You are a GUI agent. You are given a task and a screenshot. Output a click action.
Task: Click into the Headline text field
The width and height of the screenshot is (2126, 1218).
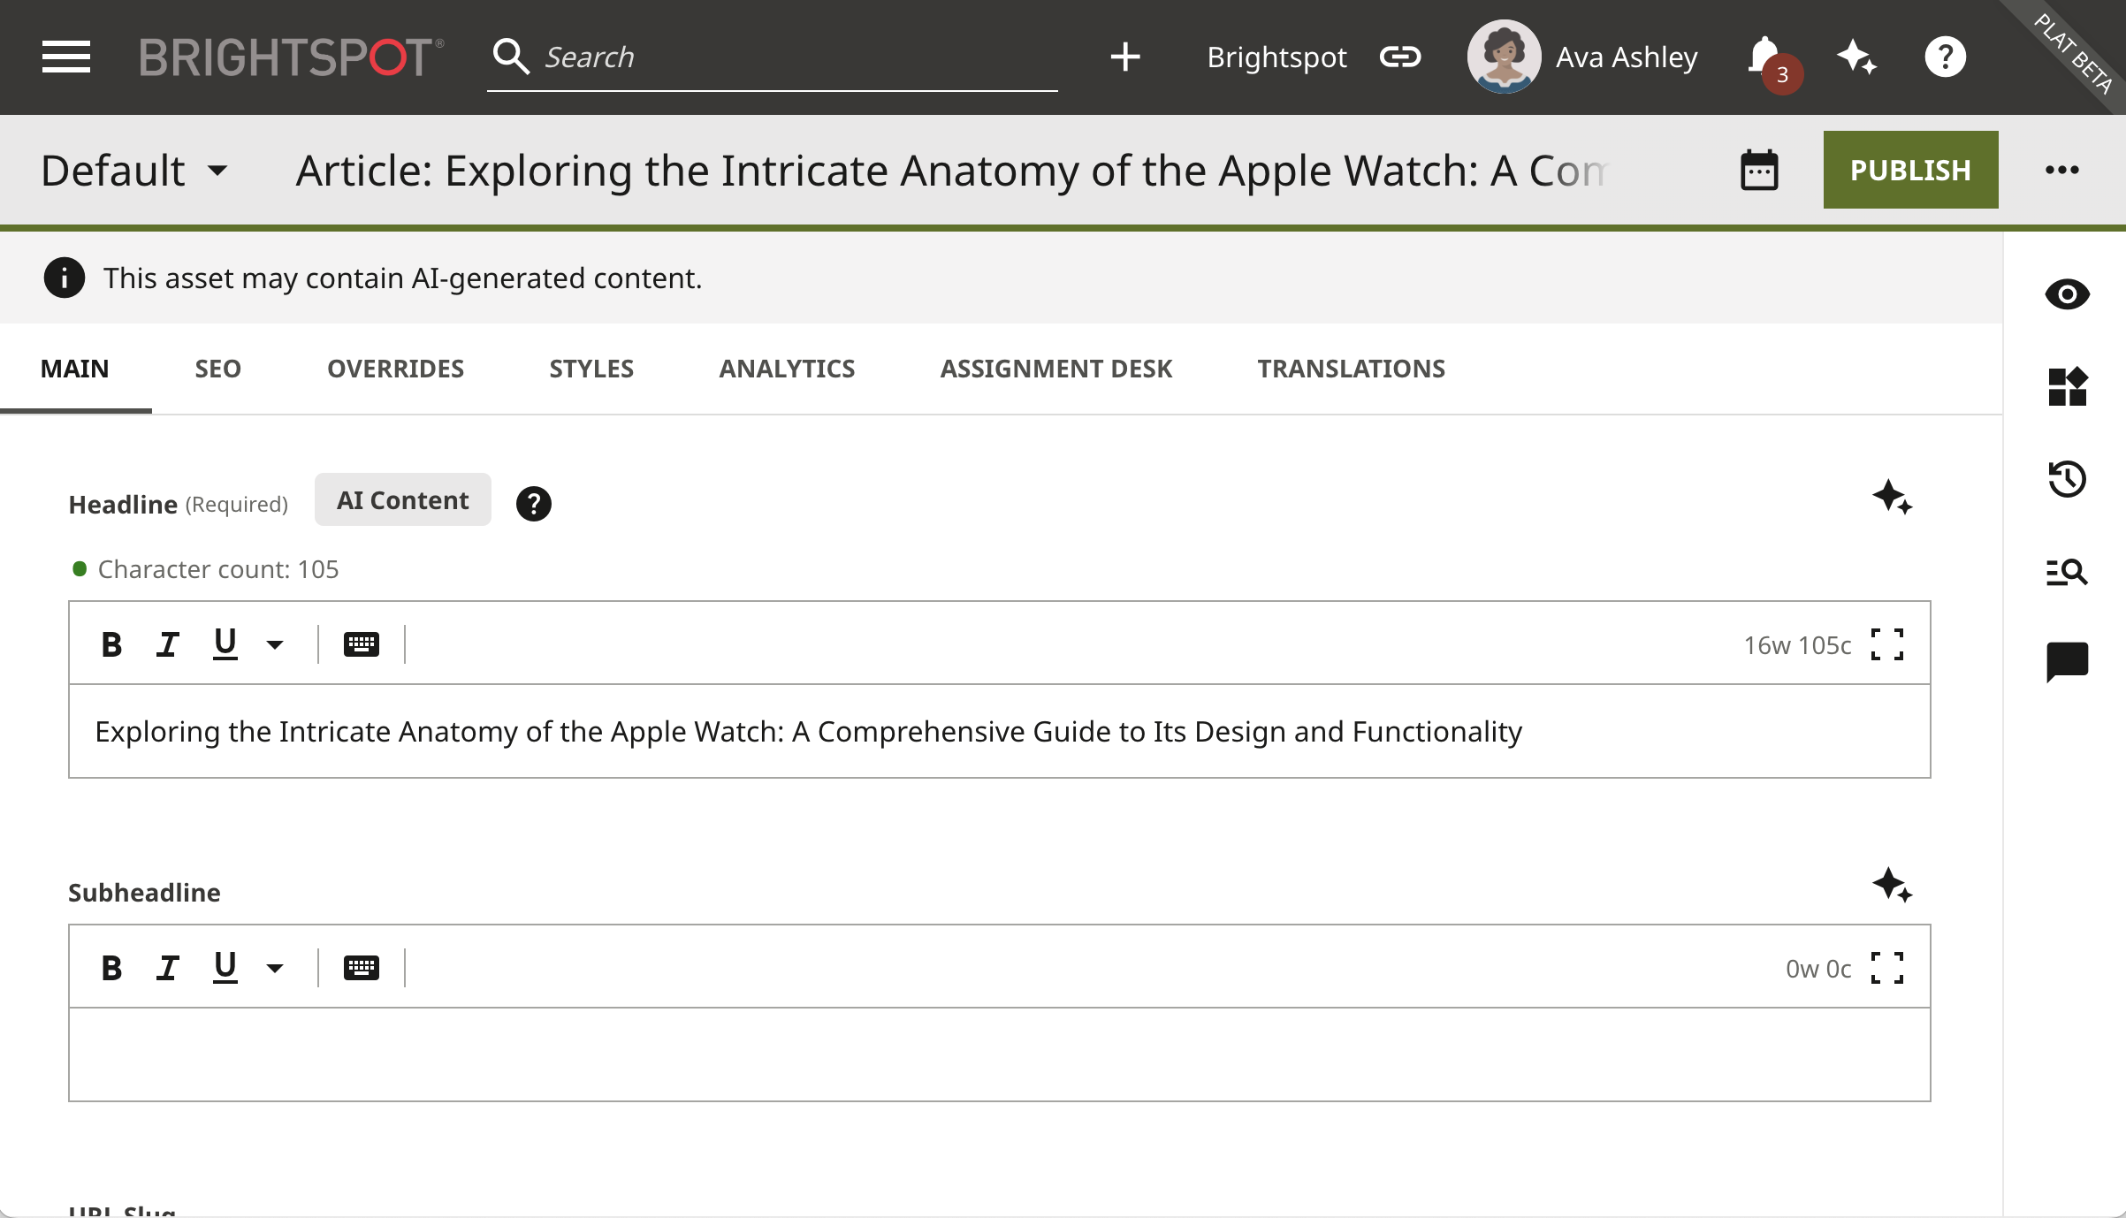pyautogui.click(x=1000, y=732)
